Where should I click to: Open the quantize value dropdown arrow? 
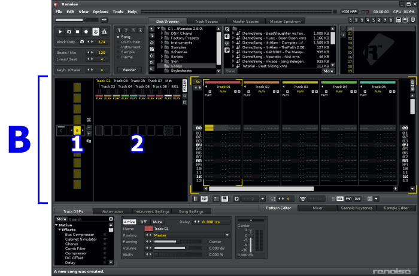(263, 199)
